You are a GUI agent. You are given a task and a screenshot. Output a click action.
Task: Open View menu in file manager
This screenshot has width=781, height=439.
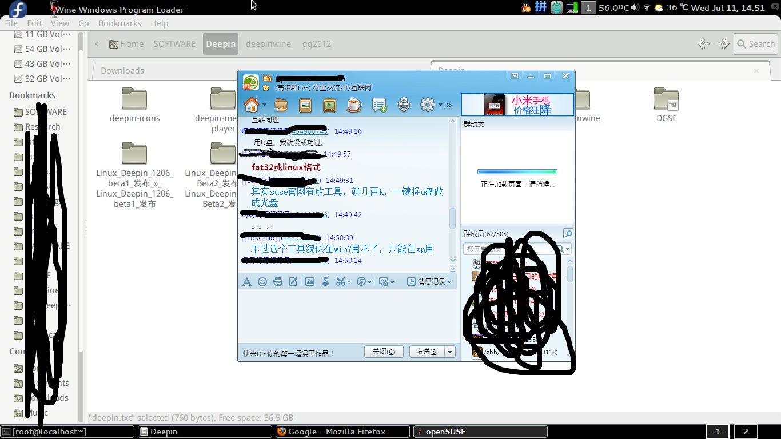pyautogui.click(x=60, y=23)
